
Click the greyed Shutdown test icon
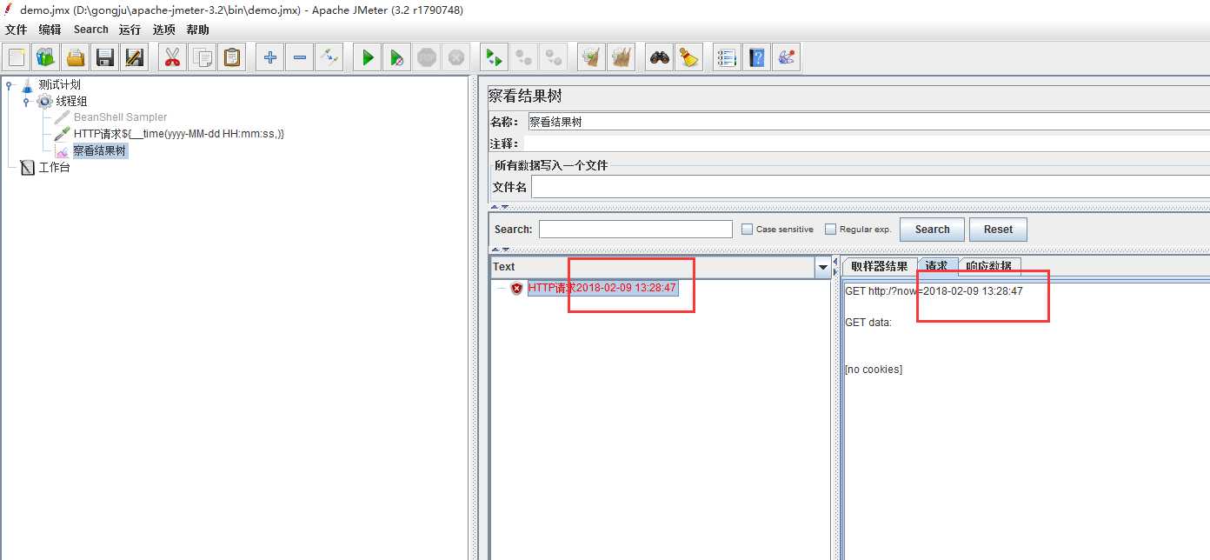(x=455, y=57)
